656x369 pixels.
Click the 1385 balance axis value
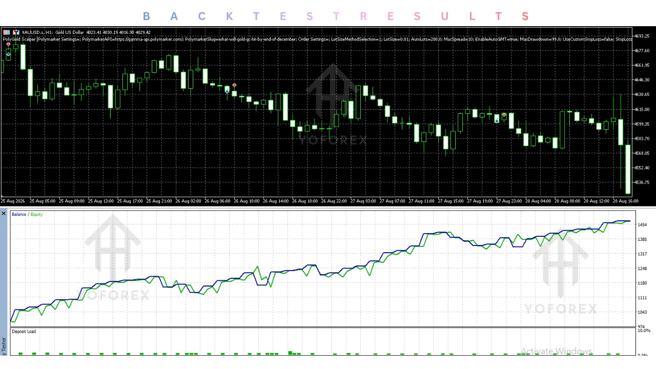(x=642, y=239)
